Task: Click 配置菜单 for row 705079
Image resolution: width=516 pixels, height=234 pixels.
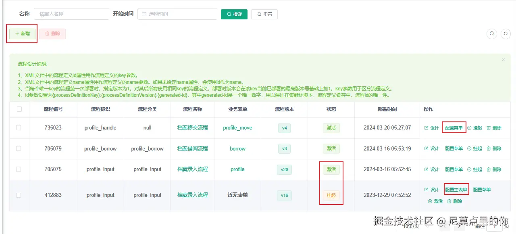Action: coord(454,148)
